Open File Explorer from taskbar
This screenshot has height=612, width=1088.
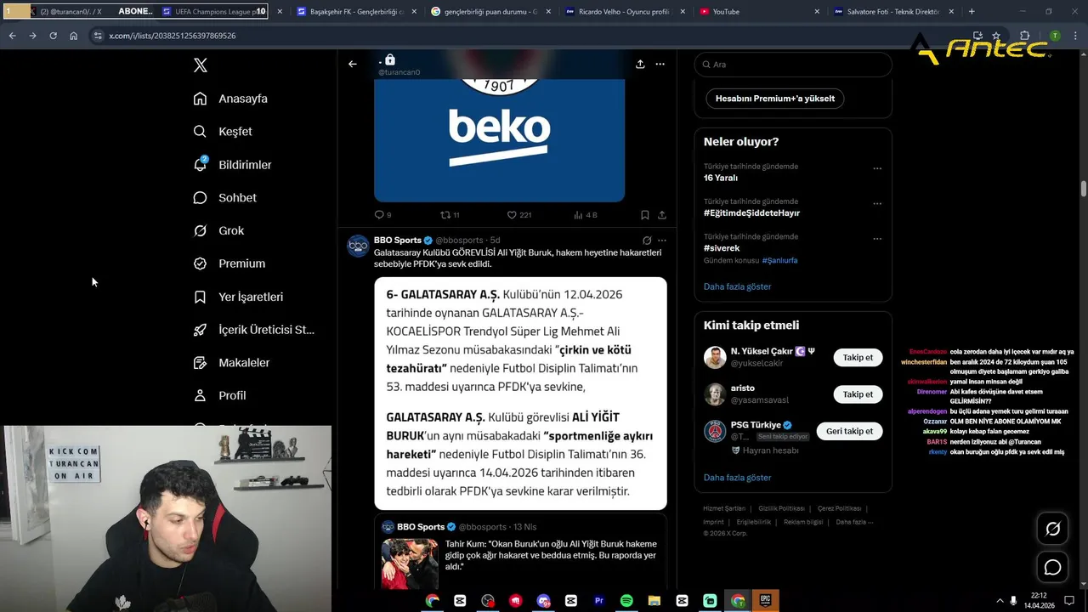(654, 600)
